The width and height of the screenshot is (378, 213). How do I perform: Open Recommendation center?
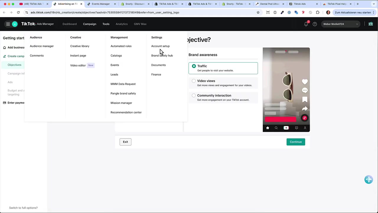point(126,112)
